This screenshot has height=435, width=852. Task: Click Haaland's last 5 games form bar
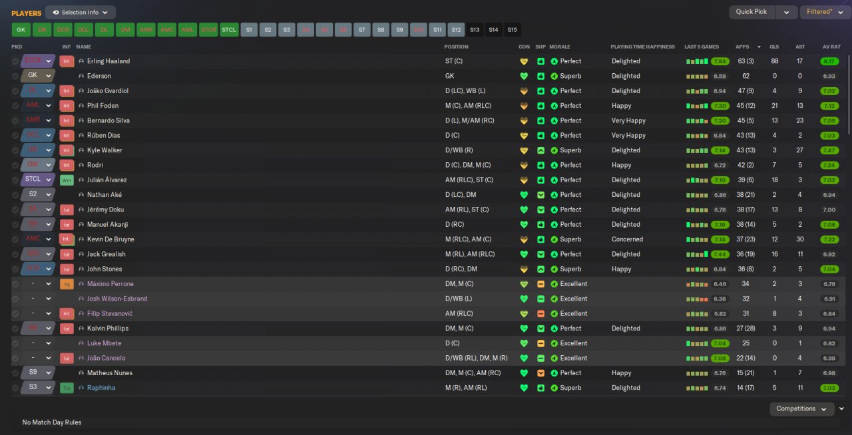pos(697,61)
